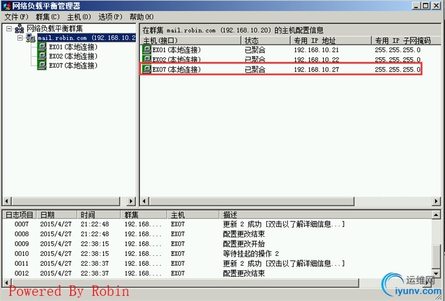This screenshot has width=445, height=301.
Task: Select log entry 0012
Action: pos(217,273)
